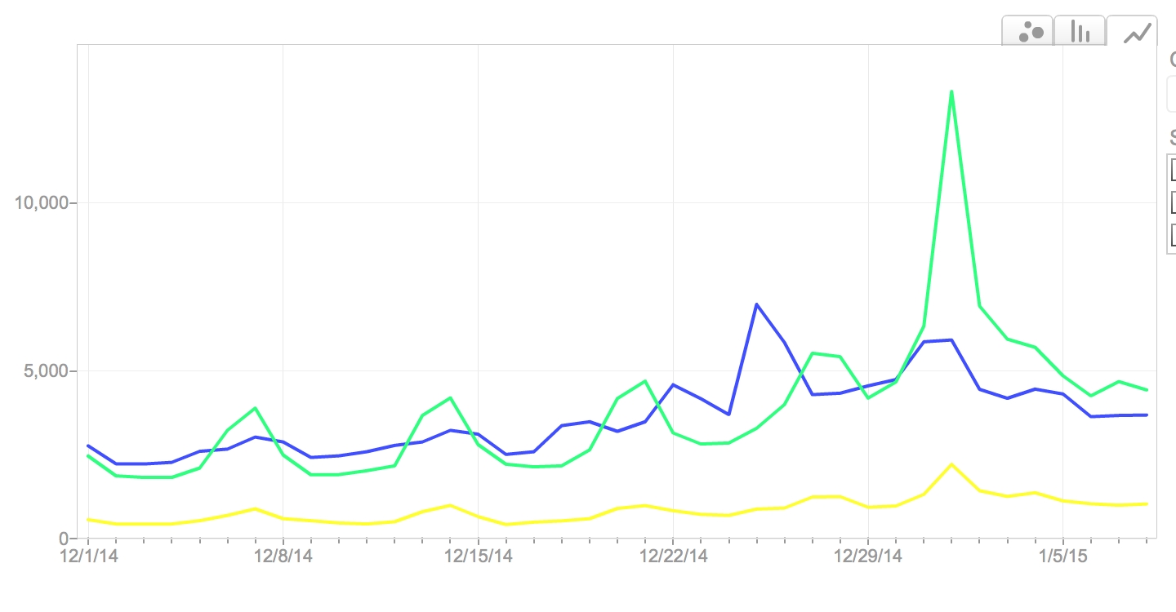Click the yellow line's highest peak

pos(951,464)
